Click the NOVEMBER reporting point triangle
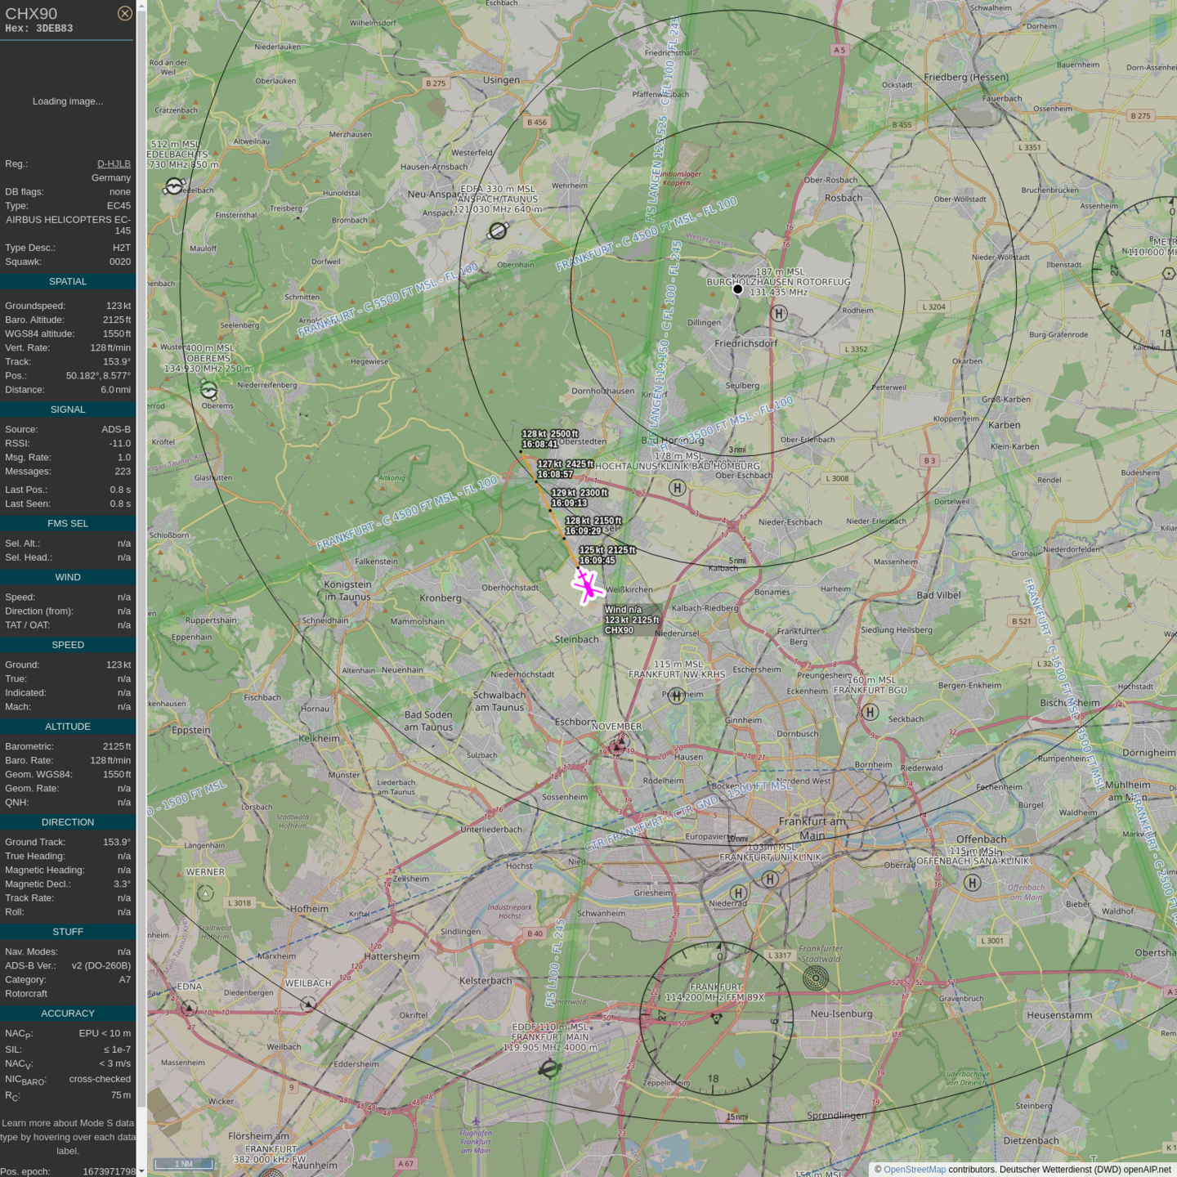 pyautogui.click(x=619, y=745)
